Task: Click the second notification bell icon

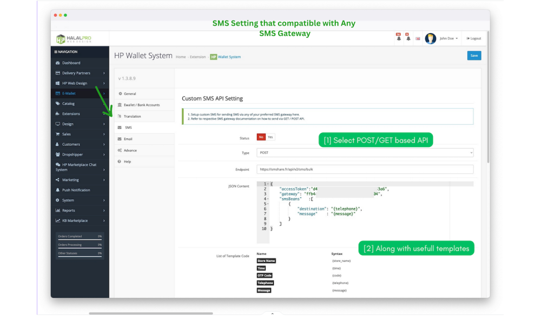Action: coord(408,38)
